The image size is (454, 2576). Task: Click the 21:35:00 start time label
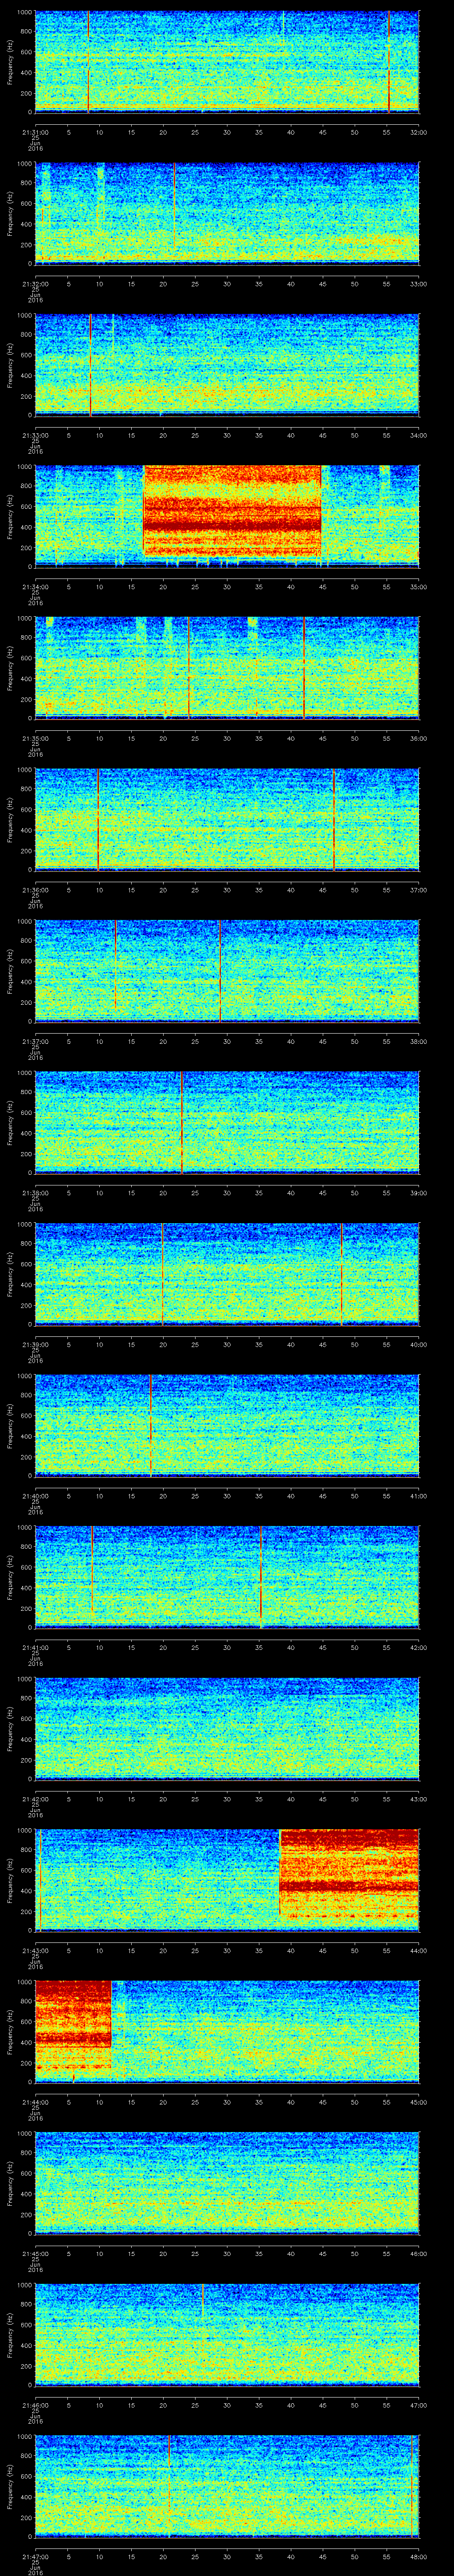pyautogui.click(x=35, y=738)
